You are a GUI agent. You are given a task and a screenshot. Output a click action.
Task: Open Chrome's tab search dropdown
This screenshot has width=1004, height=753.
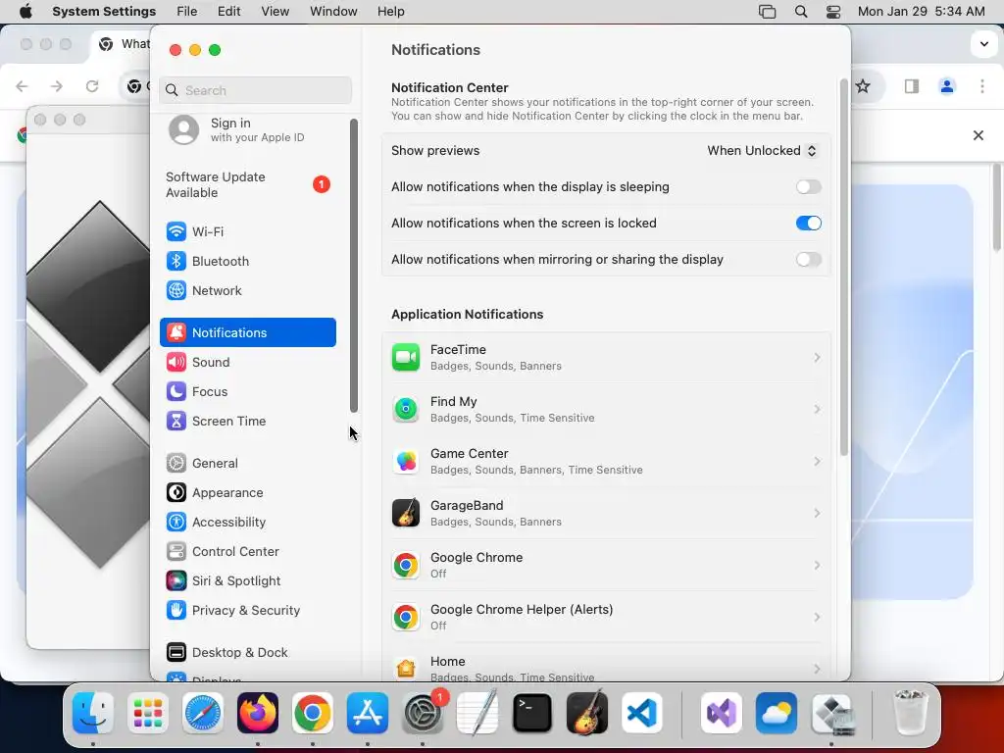(984, 44)
